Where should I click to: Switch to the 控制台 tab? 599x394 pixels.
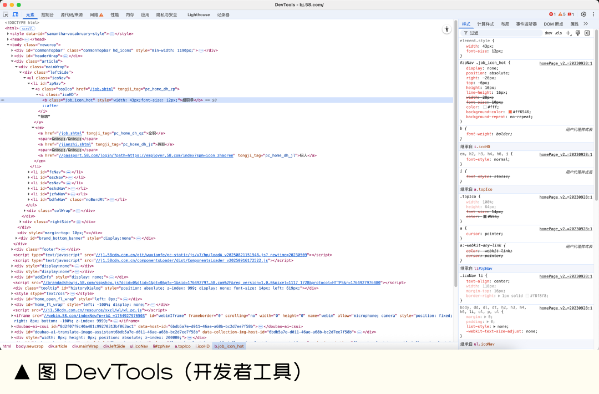click(48, 14)
